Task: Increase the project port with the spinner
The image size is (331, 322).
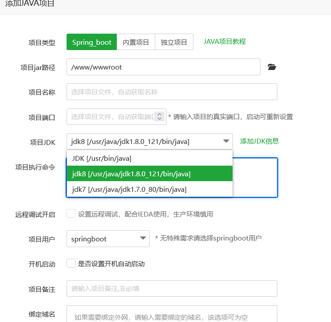Action: (160, 114)
